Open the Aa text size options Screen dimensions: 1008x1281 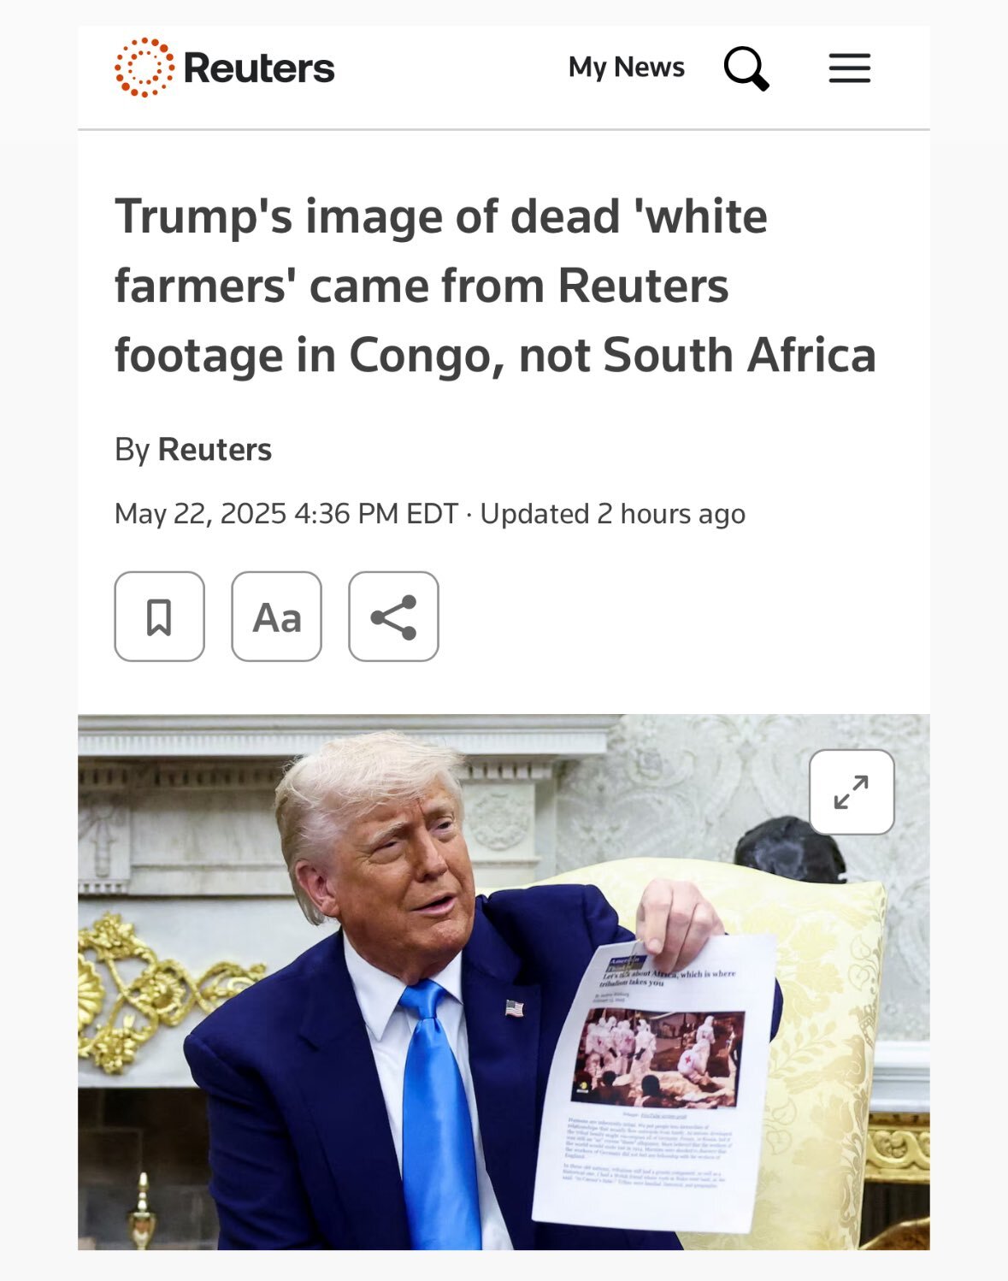tap(276, 617)
